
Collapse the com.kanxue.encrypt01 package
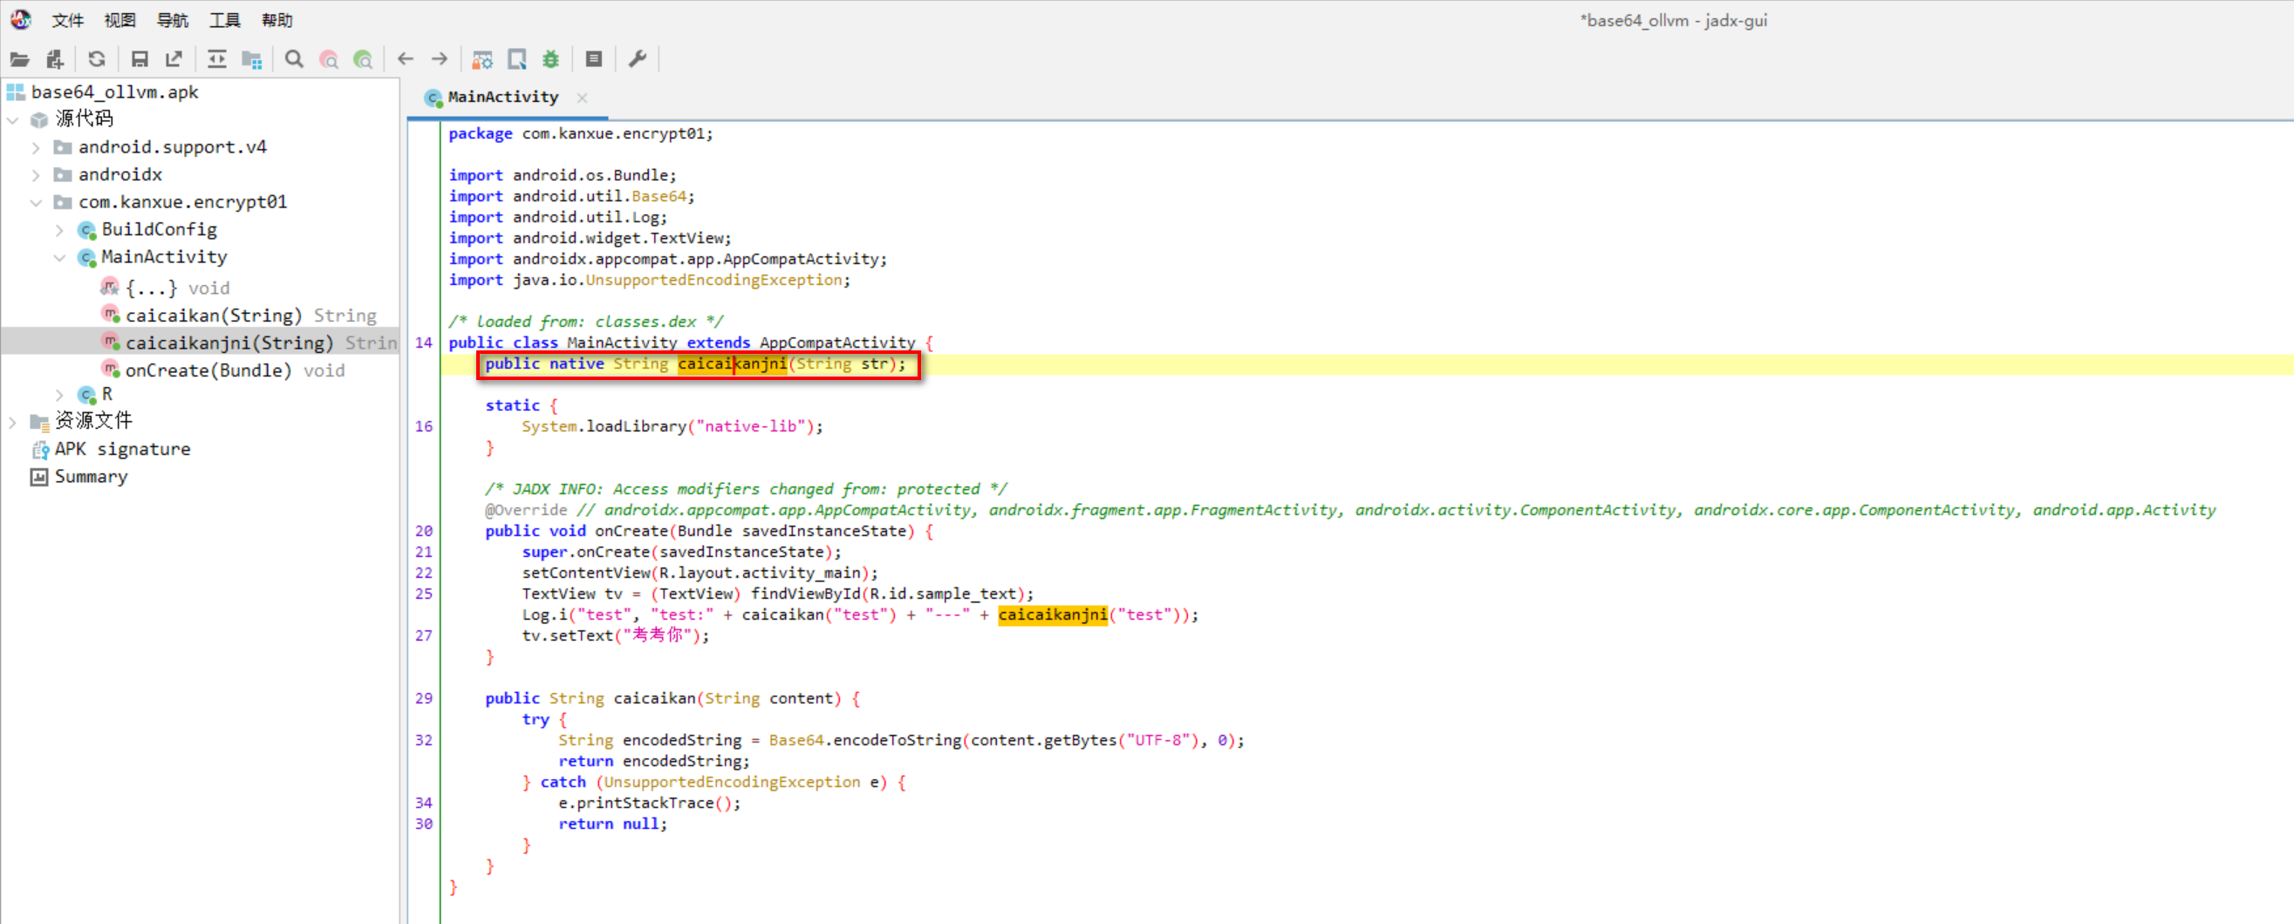coord(36,203)
